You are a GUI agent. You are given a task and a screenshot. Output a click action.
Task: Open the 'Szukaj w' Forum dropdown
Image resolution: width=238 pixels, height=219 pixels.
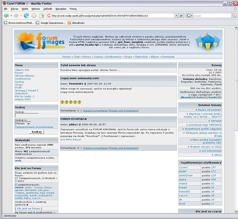click(x=23, y=123)
